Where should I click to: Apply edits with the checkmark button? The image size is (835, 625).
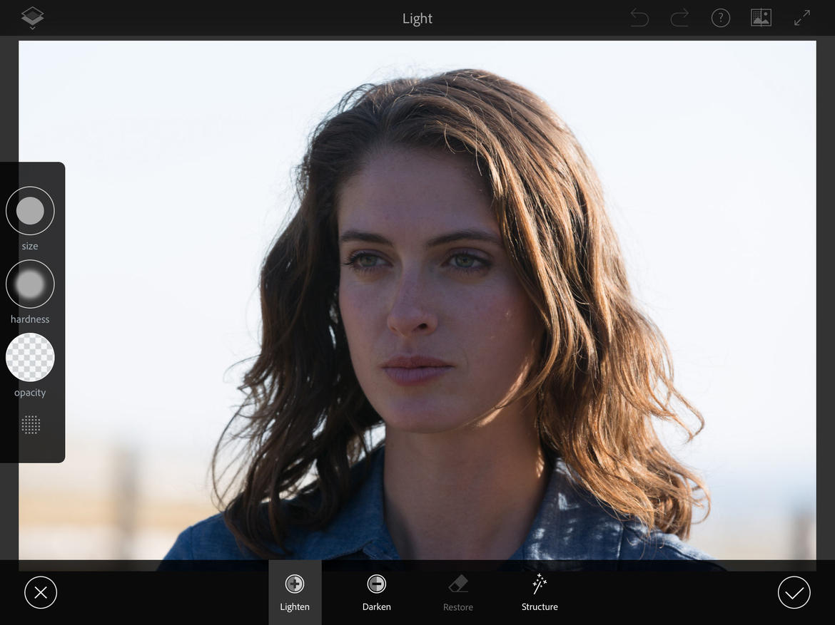[794, 592]
